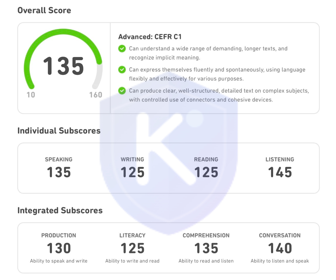Select the Advanced: CEFR C1 heading
This screenshot has width=336, height=280.
click(x=150, y=37)
